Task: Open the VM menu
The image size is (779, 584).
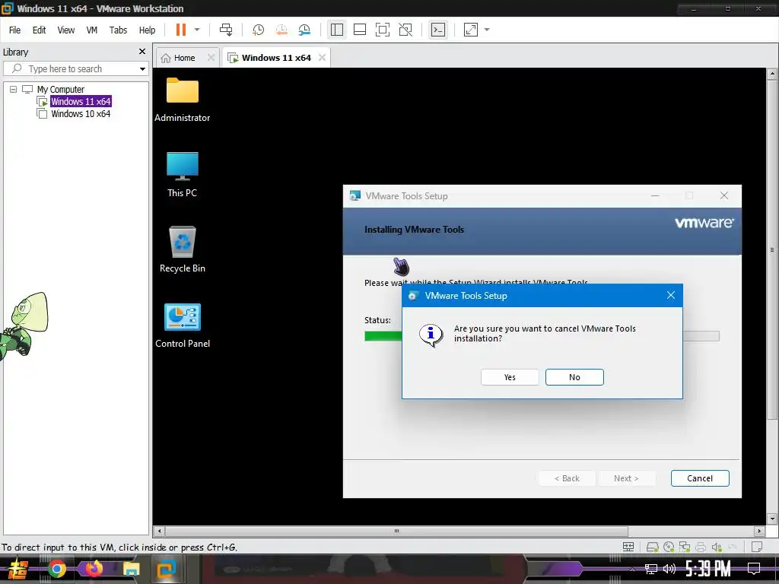Action: click(92, 30)
